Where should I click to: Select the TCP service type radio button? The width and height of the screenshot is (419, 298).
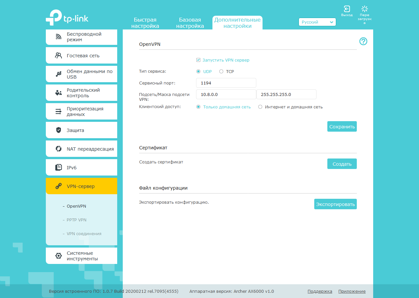[x=221, y=71]
